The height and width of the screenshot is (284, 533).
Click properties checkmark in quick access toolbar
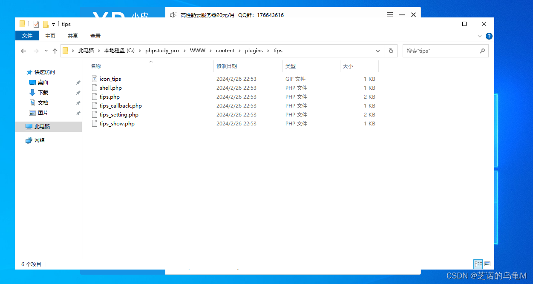click(36, 24)
